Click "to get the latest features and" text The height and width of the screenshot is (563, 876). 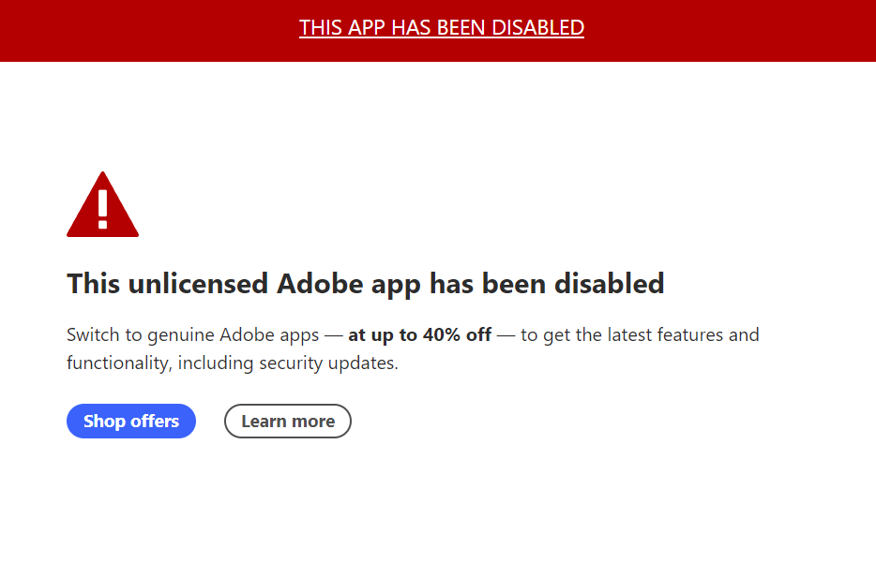tap(640, 334)
